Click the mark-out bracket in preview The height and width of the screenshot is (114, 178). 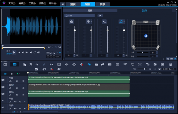coord(53,47)
